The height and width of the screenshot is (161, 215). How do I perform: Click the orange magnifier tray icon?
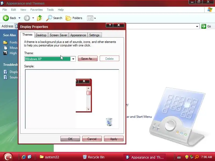click(197, 157)
